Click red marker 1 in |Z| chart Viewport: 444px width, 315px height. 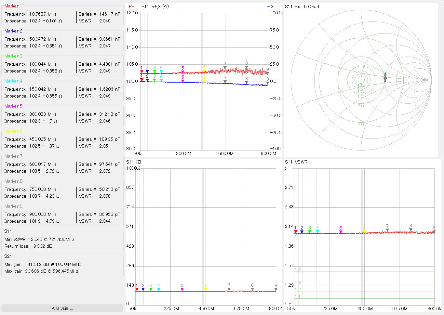pyautogui.click(x=137, y=289)
